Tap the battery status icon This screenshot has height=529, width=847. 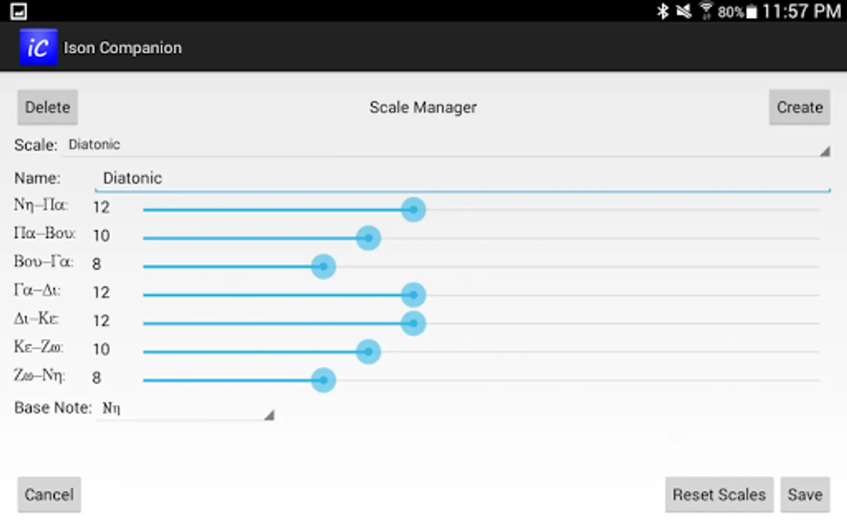(x=752, y=12)
